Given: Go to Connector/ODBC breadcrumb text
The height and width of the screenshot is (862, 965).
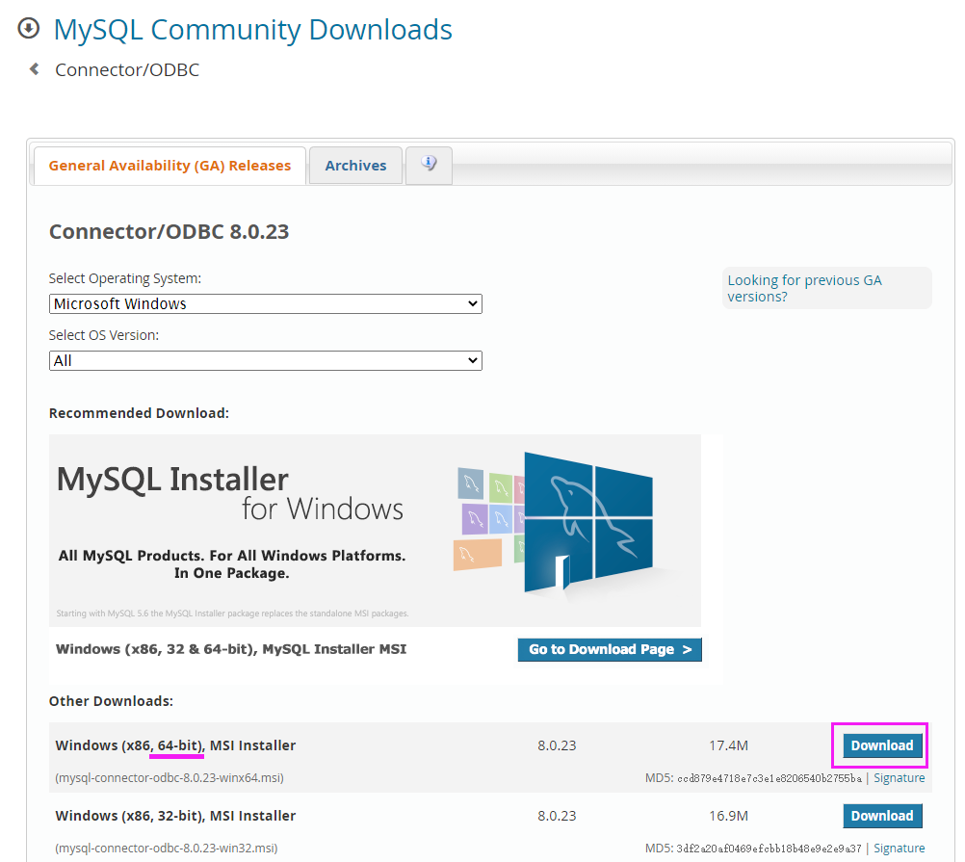Looking at the screenshot, I should pyautogui.click(x=127, y=69).
